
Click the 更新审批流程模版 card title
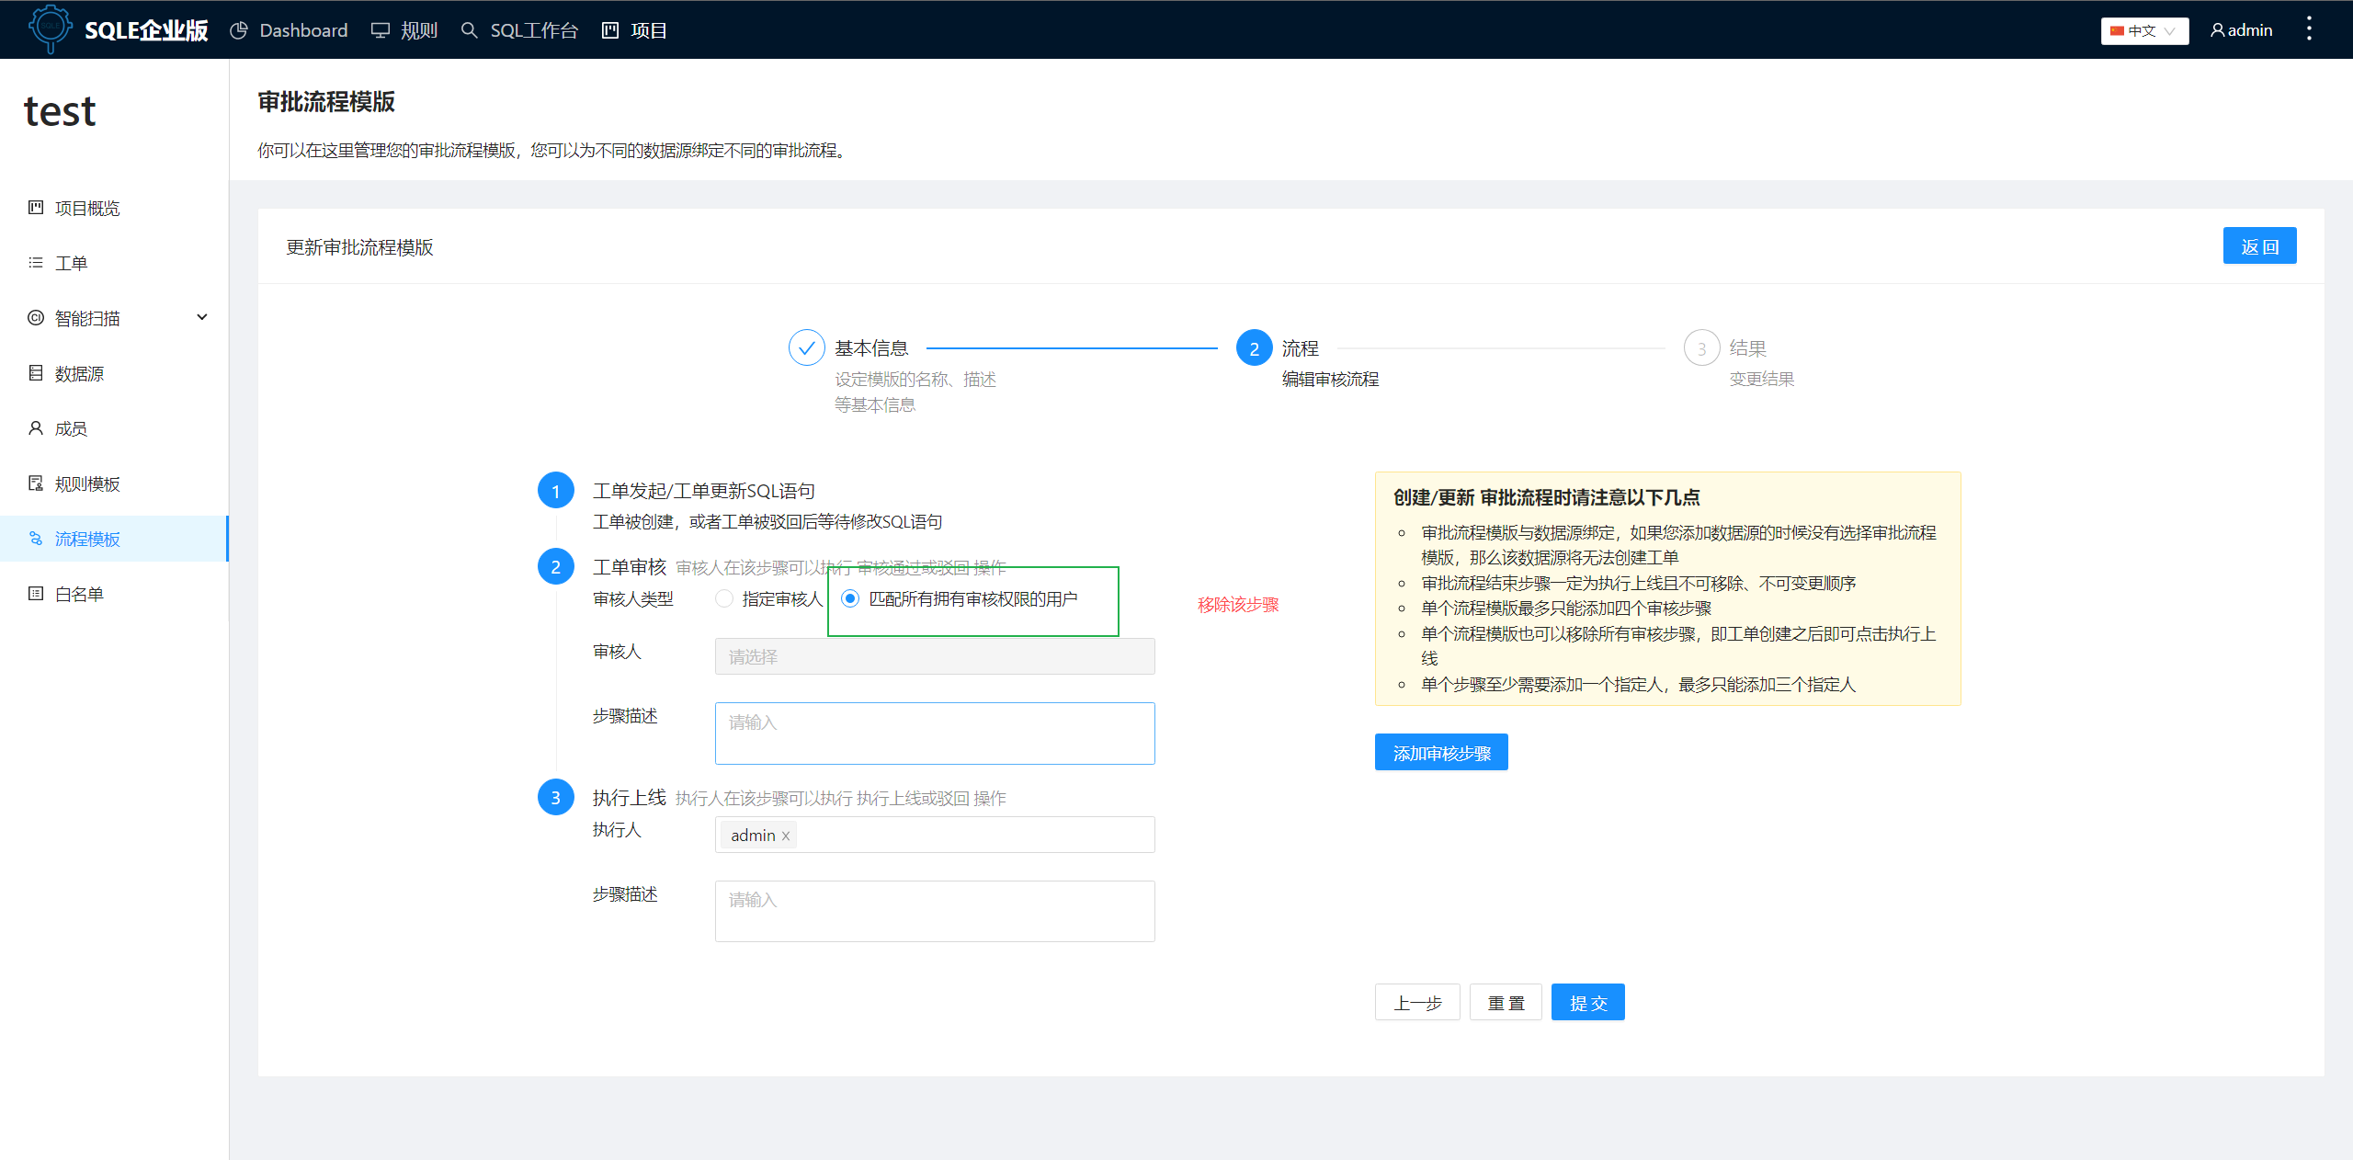(x=359, y=247)
